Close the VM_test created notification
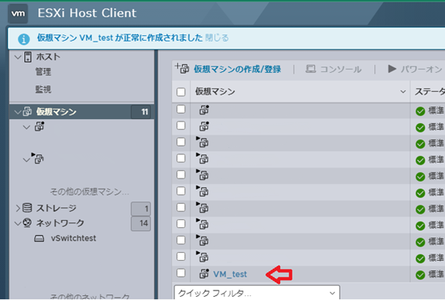 click(217, 38)
